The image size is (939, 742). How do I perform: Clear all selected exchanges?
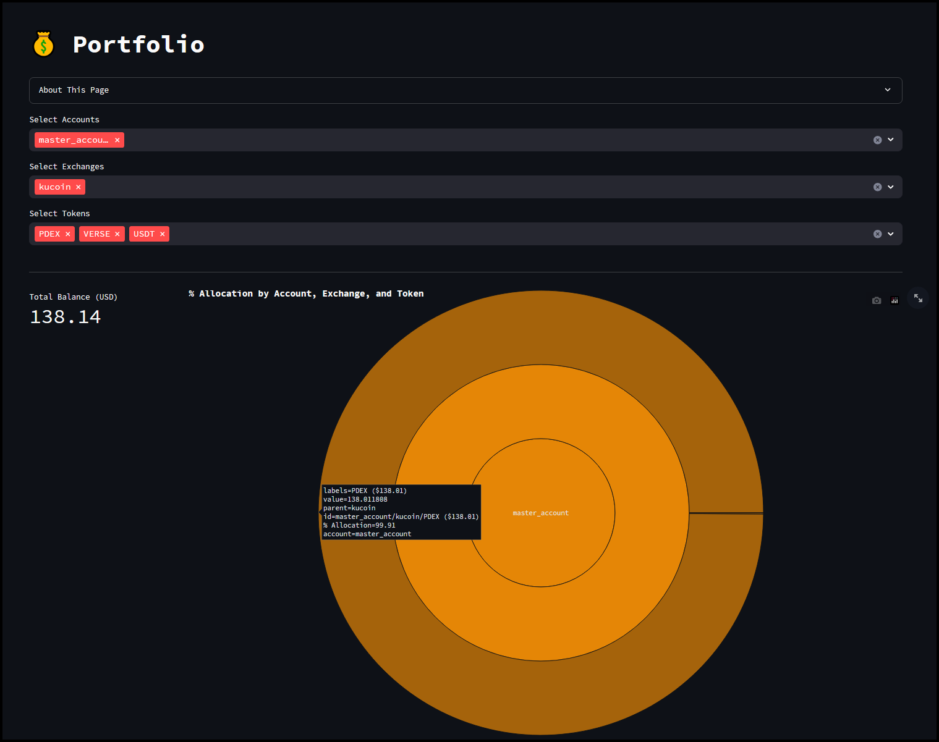877,187
